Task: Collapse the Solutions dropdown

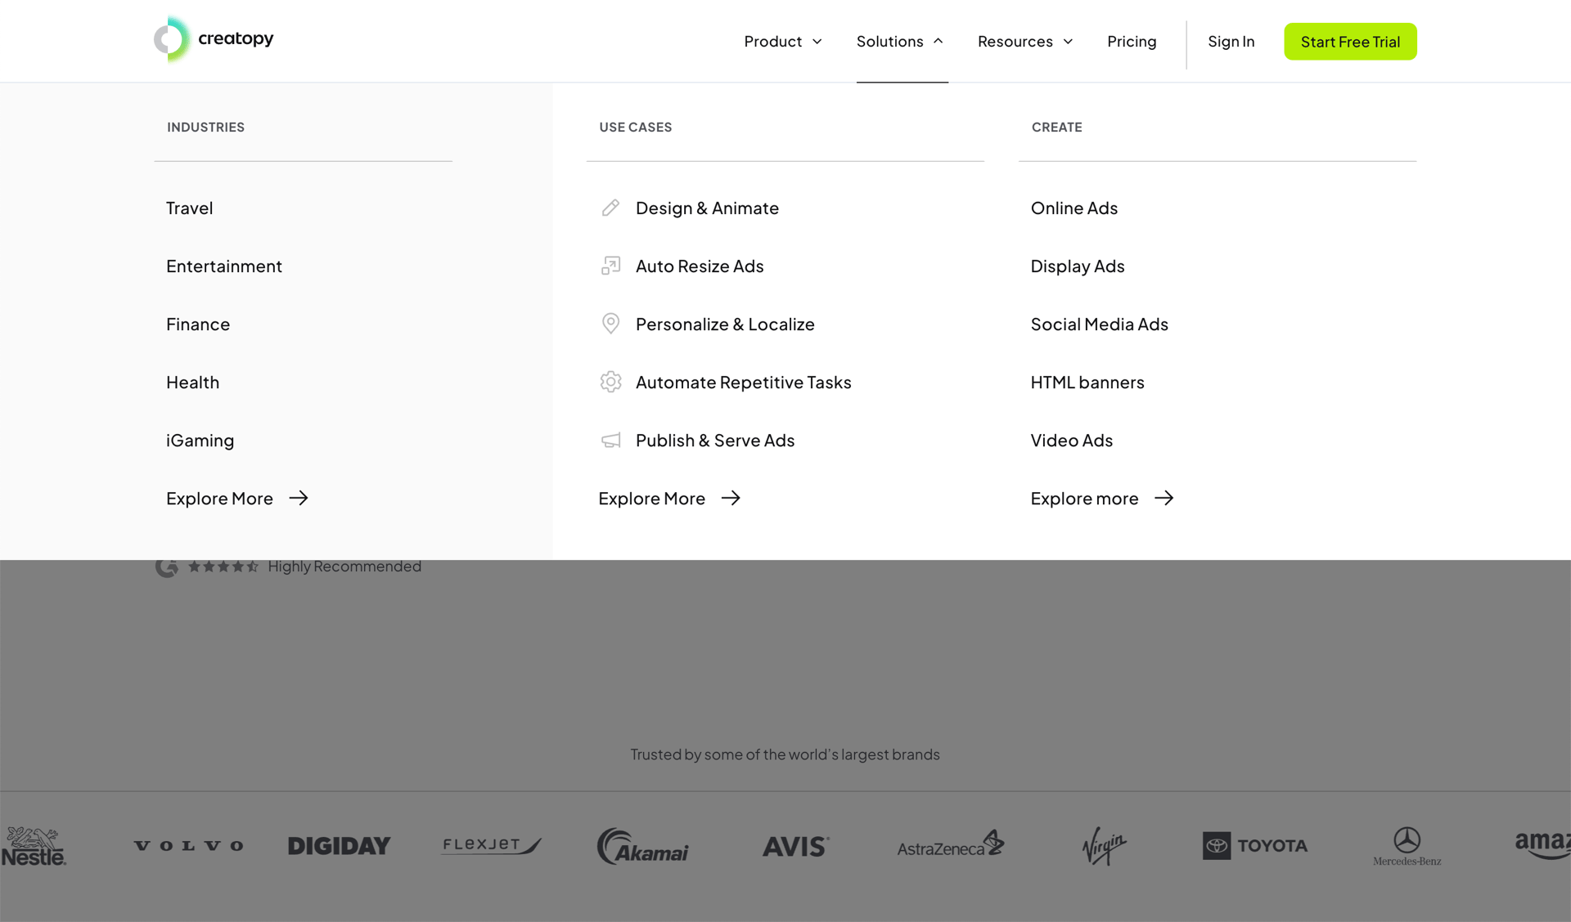Action: pos(900,41)
